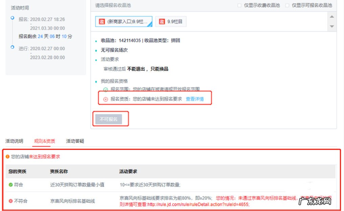This screenshot has width=344, height=211.
Task: Switch to the 活动说明 tab
Action: pos(14,141)
